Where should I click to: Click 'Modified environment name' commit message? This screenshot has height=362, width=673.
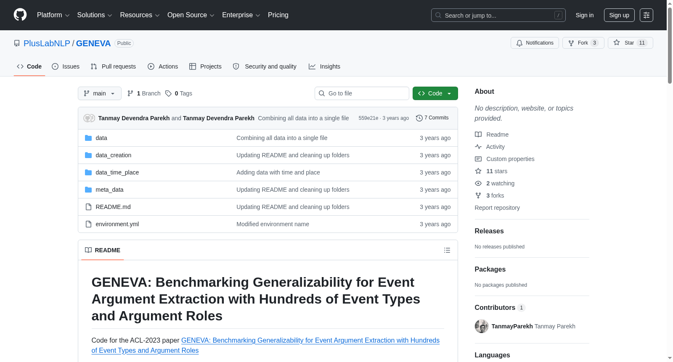[273, 224]
